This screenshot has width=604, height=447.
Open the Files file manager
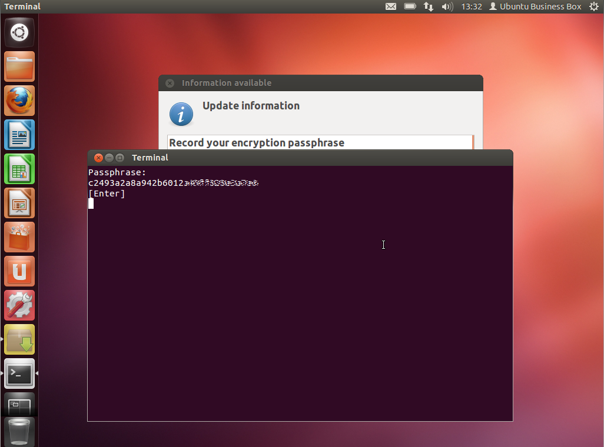[19, 66]
